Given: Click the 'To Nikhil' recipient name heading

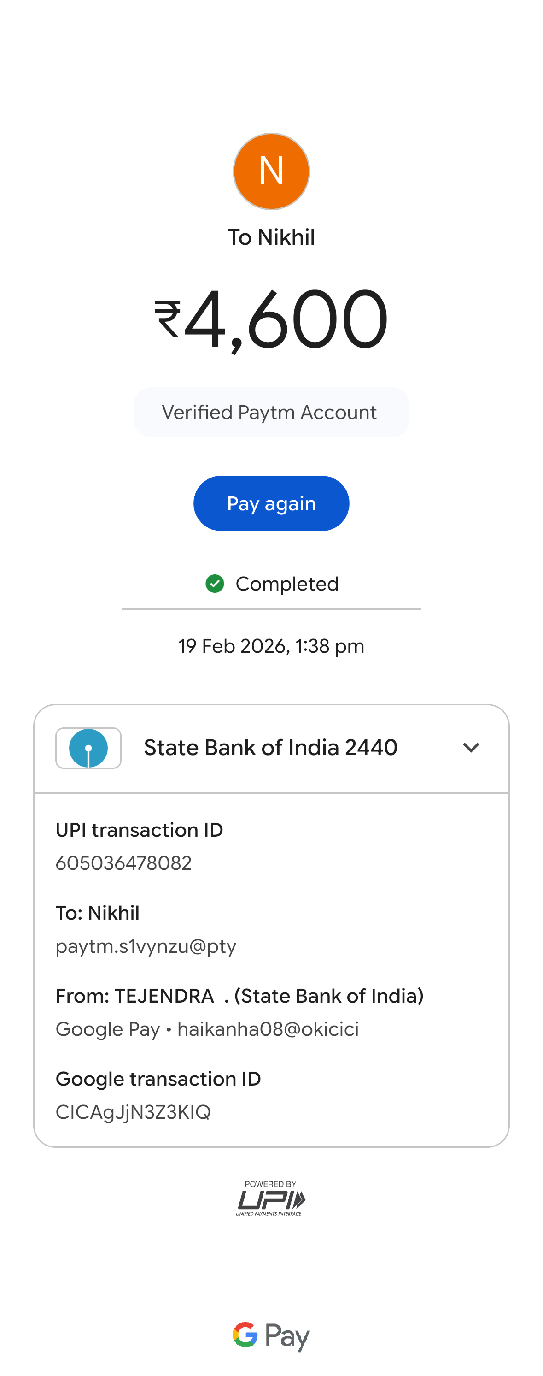Looking at the screenshot, I should [271, 237].
